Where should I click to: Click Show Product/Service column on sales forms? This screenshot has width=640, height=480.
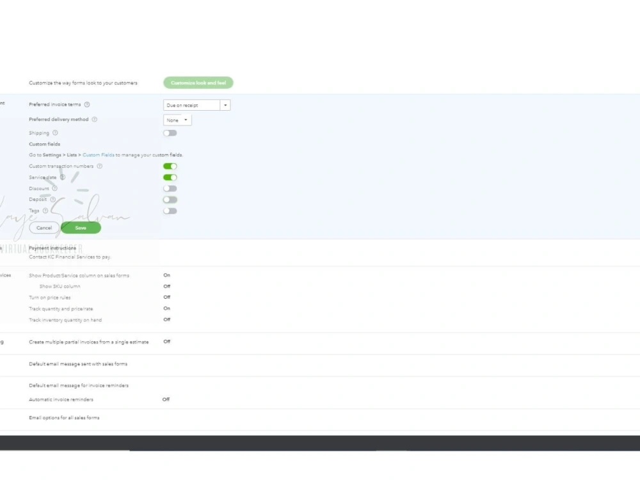(x=79, y=275)
